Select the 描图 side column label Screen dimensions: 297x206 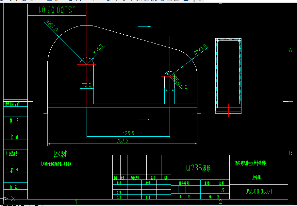click(14, 120)
